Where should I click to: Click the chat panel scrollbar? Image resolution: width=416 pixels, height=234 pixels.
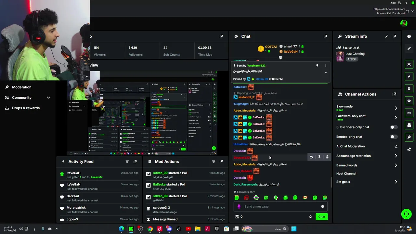coord(331,182)
